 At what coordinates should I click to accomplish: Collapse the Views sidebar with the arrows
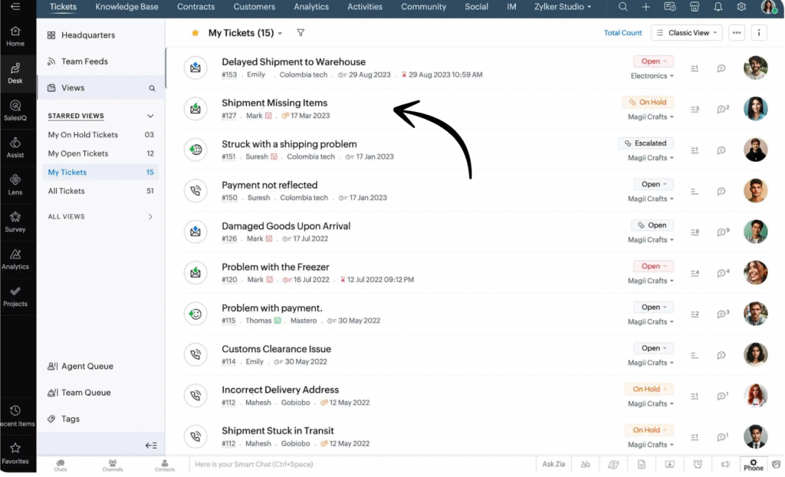[151, 445]
